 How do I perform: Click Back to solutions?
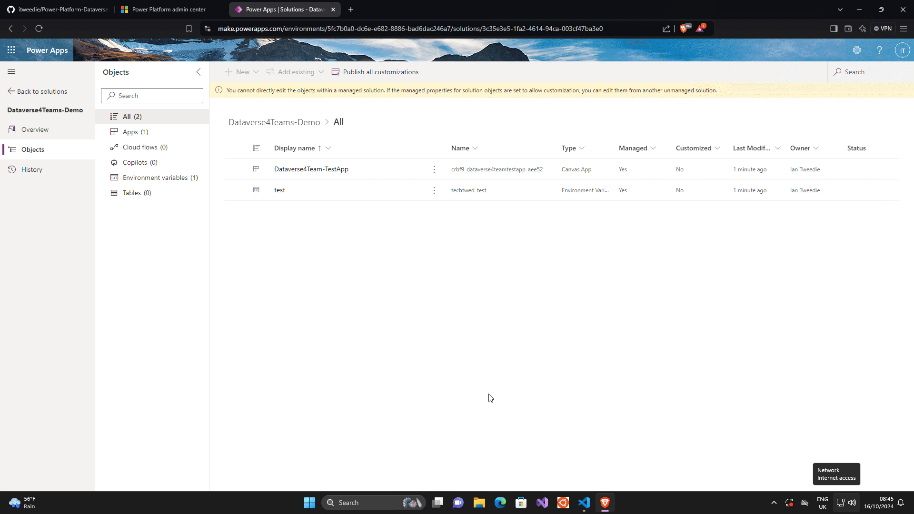point(42,91)
